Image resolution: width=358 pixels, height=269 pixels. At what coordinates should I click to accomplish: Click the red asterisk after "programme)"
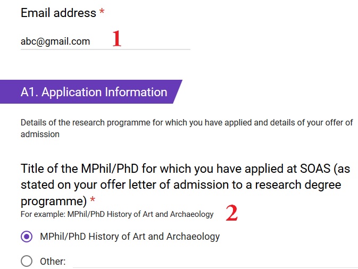93,201
